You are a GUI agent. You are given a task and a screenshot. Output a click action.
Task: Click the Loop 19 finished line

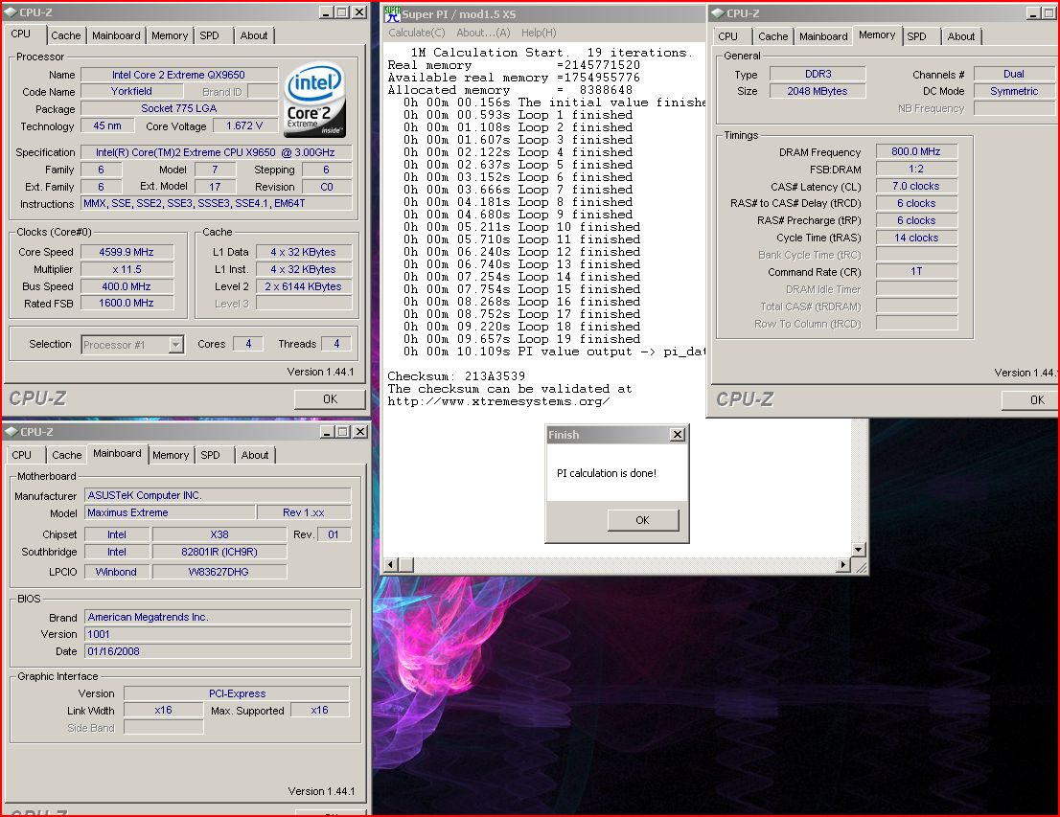pyautogui.click(x=522, y=339)
